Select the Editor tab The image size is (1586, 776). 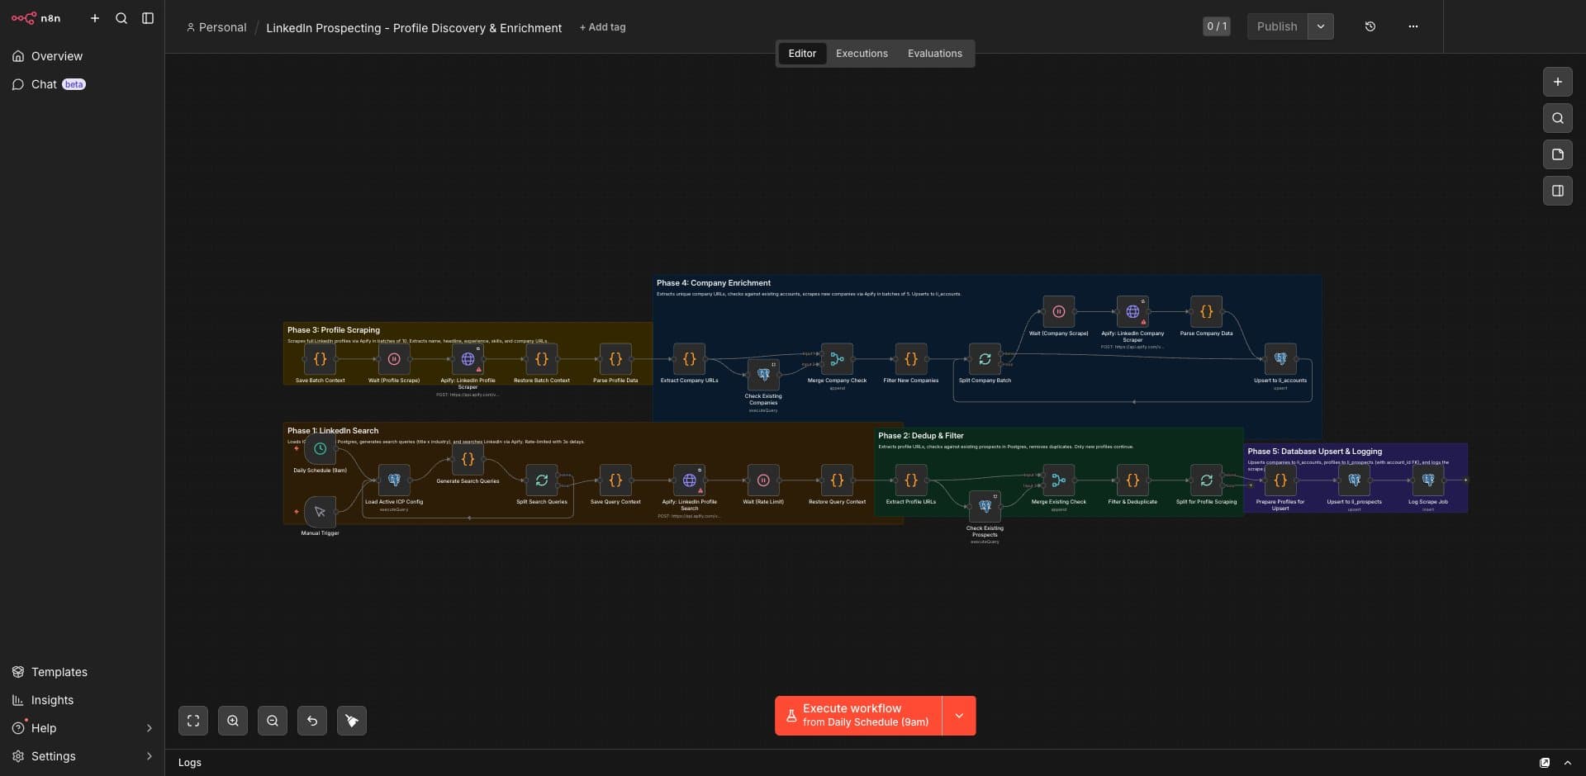click(802, 54)
